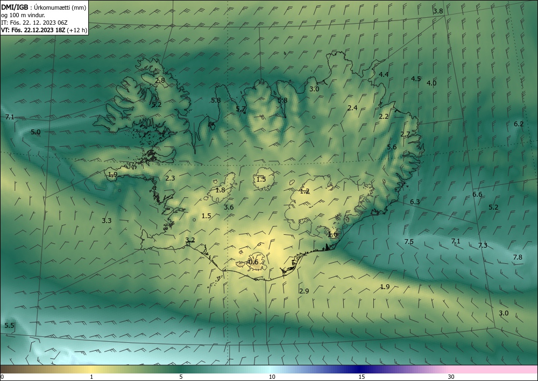This screenshot has height=381, width=538.
Task: Select the 3.2 value on the map
Action: (x=190, y=240)
